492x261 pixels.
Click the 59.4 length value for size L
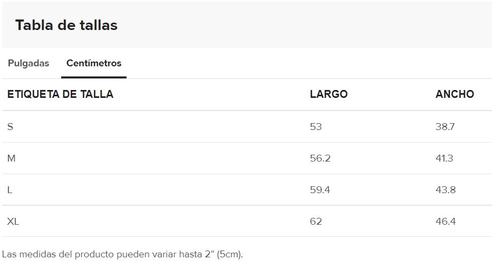tap(320, 190)
